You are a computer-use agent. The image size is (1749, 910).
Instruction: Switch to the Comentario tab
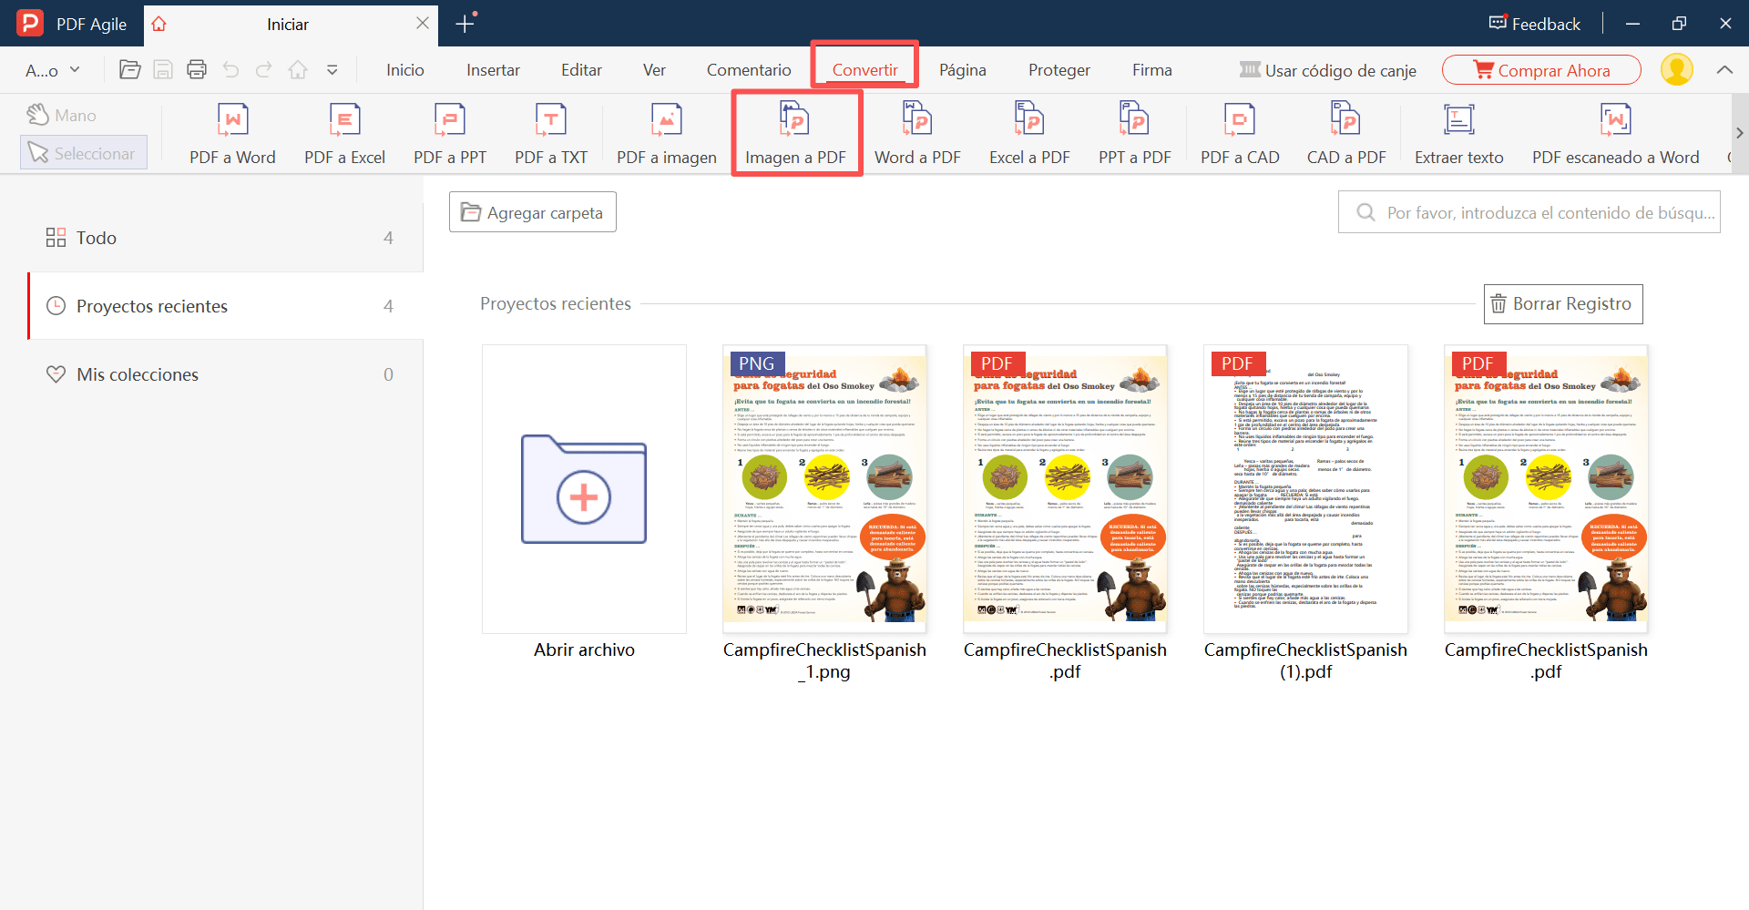(748, 70)
